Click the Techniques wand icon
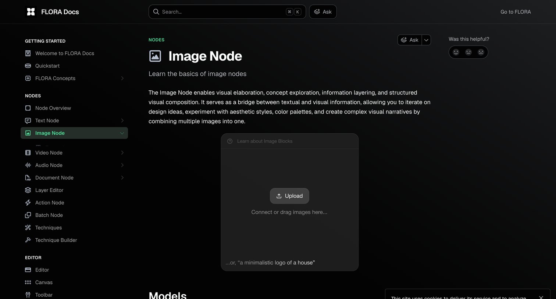 click(x=28, y=228)
